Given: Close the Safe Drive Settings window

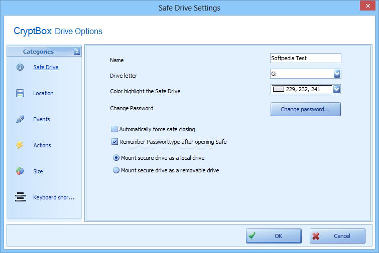Looking at the screenshot, I should click(x=367, y=6).
